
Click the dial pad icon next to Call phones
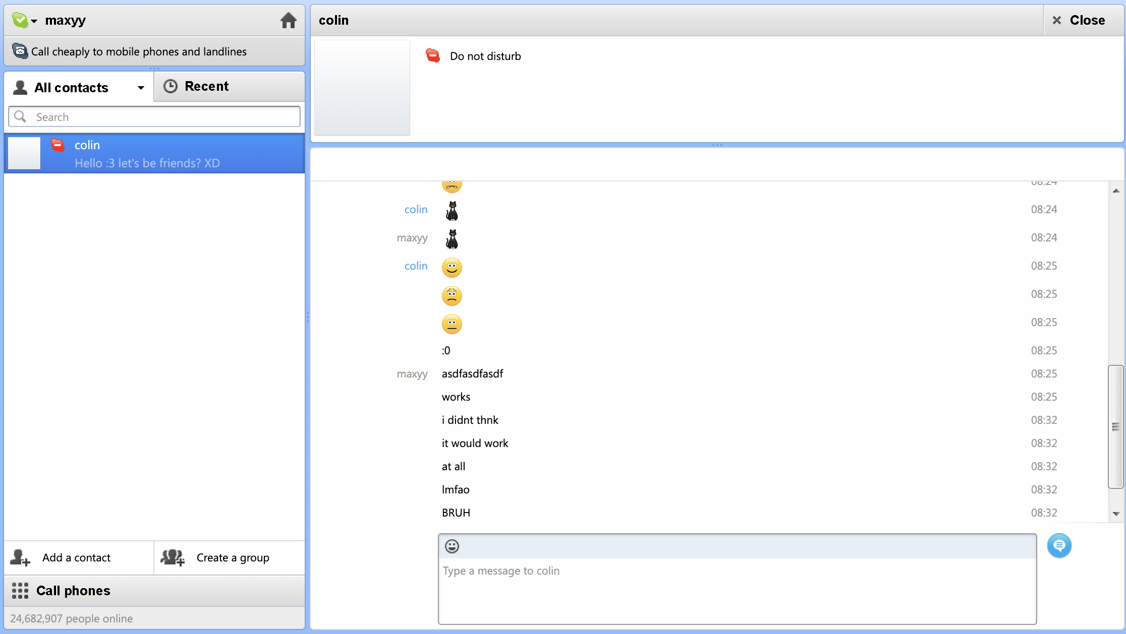click(x=20, y=590)
